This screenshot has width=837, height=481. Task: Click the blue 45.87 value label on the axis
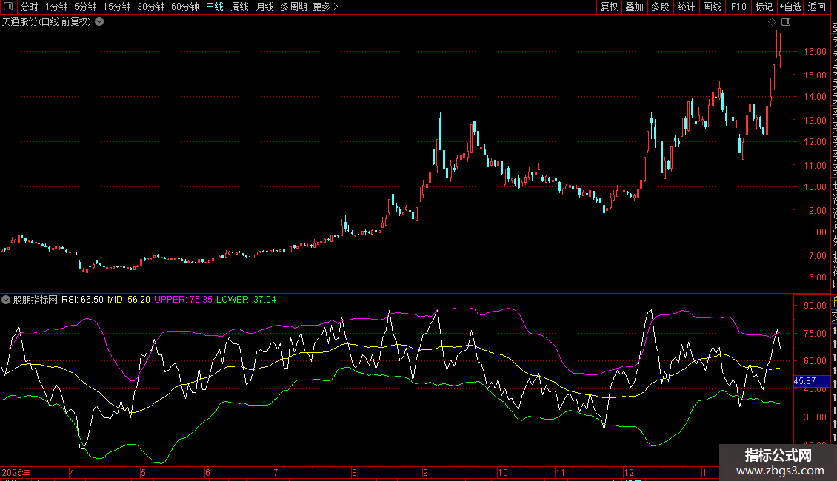[x=804, y=380]
